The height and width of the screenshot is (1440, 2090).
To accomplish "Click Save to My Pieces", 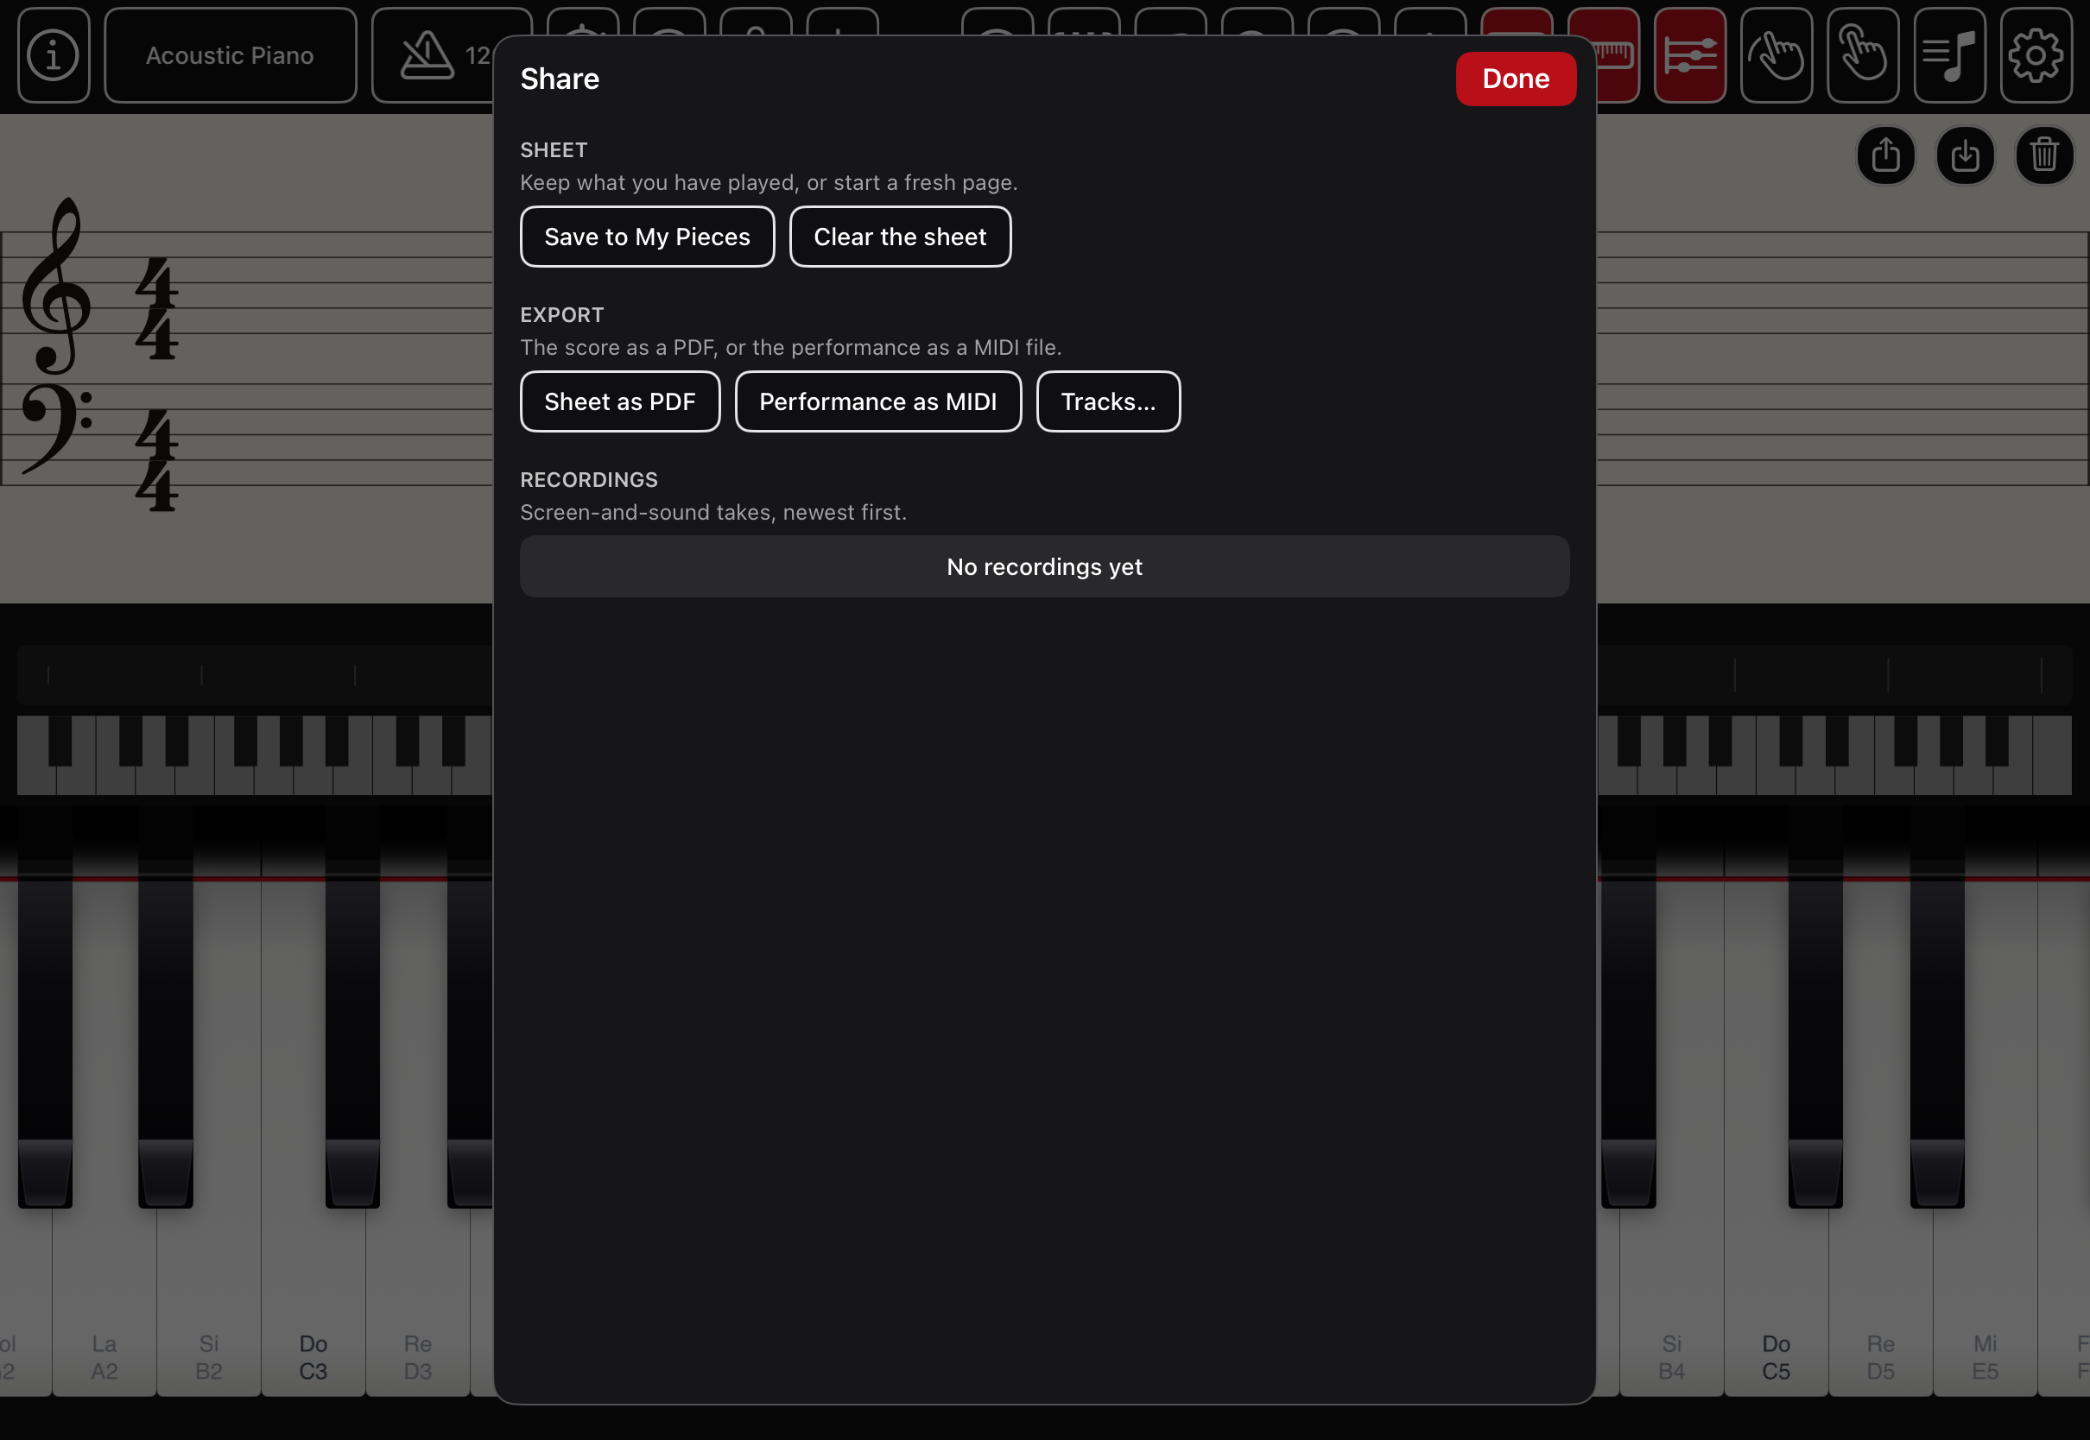I will 647,237.
